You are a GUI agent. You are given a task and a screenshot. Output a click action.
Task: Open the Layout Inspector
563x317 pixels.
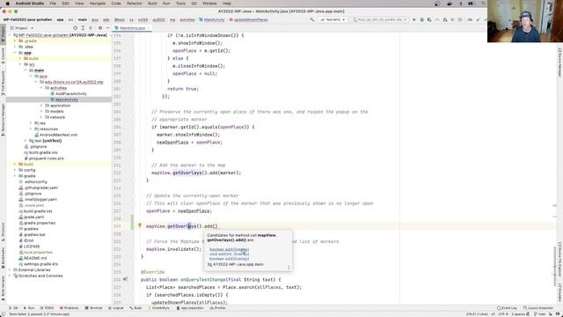tap(538, 308)
